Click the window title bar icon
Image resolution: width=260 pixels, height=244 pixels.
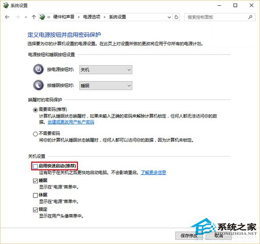click(x=6, y=5)
